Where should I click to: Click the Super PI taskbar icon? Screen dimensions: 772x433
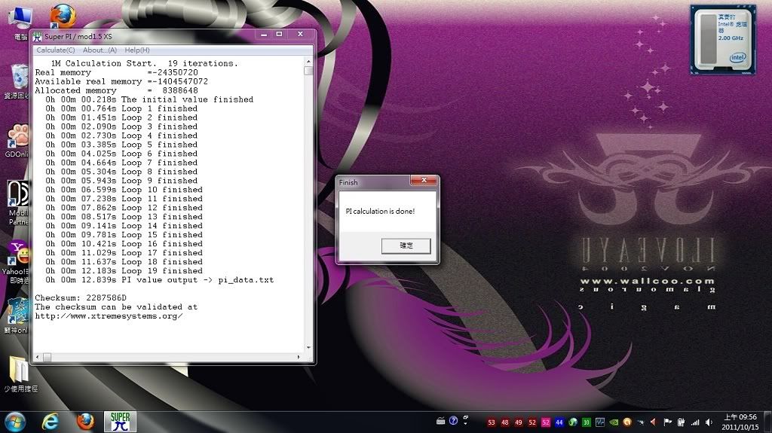[120, 421]
